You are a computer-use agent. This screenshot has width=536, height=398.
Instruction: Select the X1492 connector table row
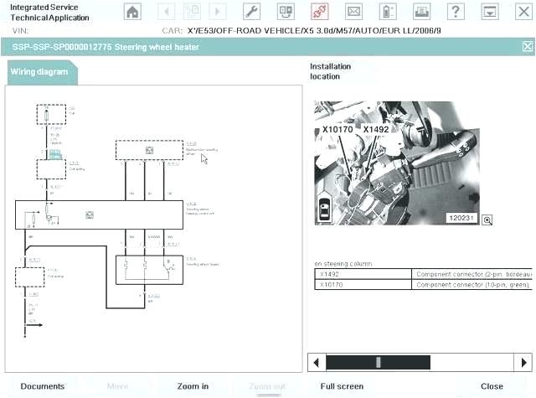pyautogui.click(x=421, y=274)
